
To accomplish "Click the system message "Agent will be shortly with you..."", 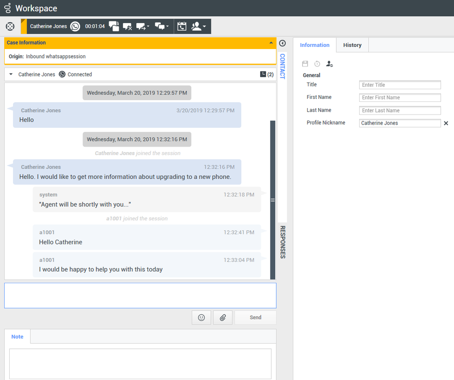I will click(147, 199).
